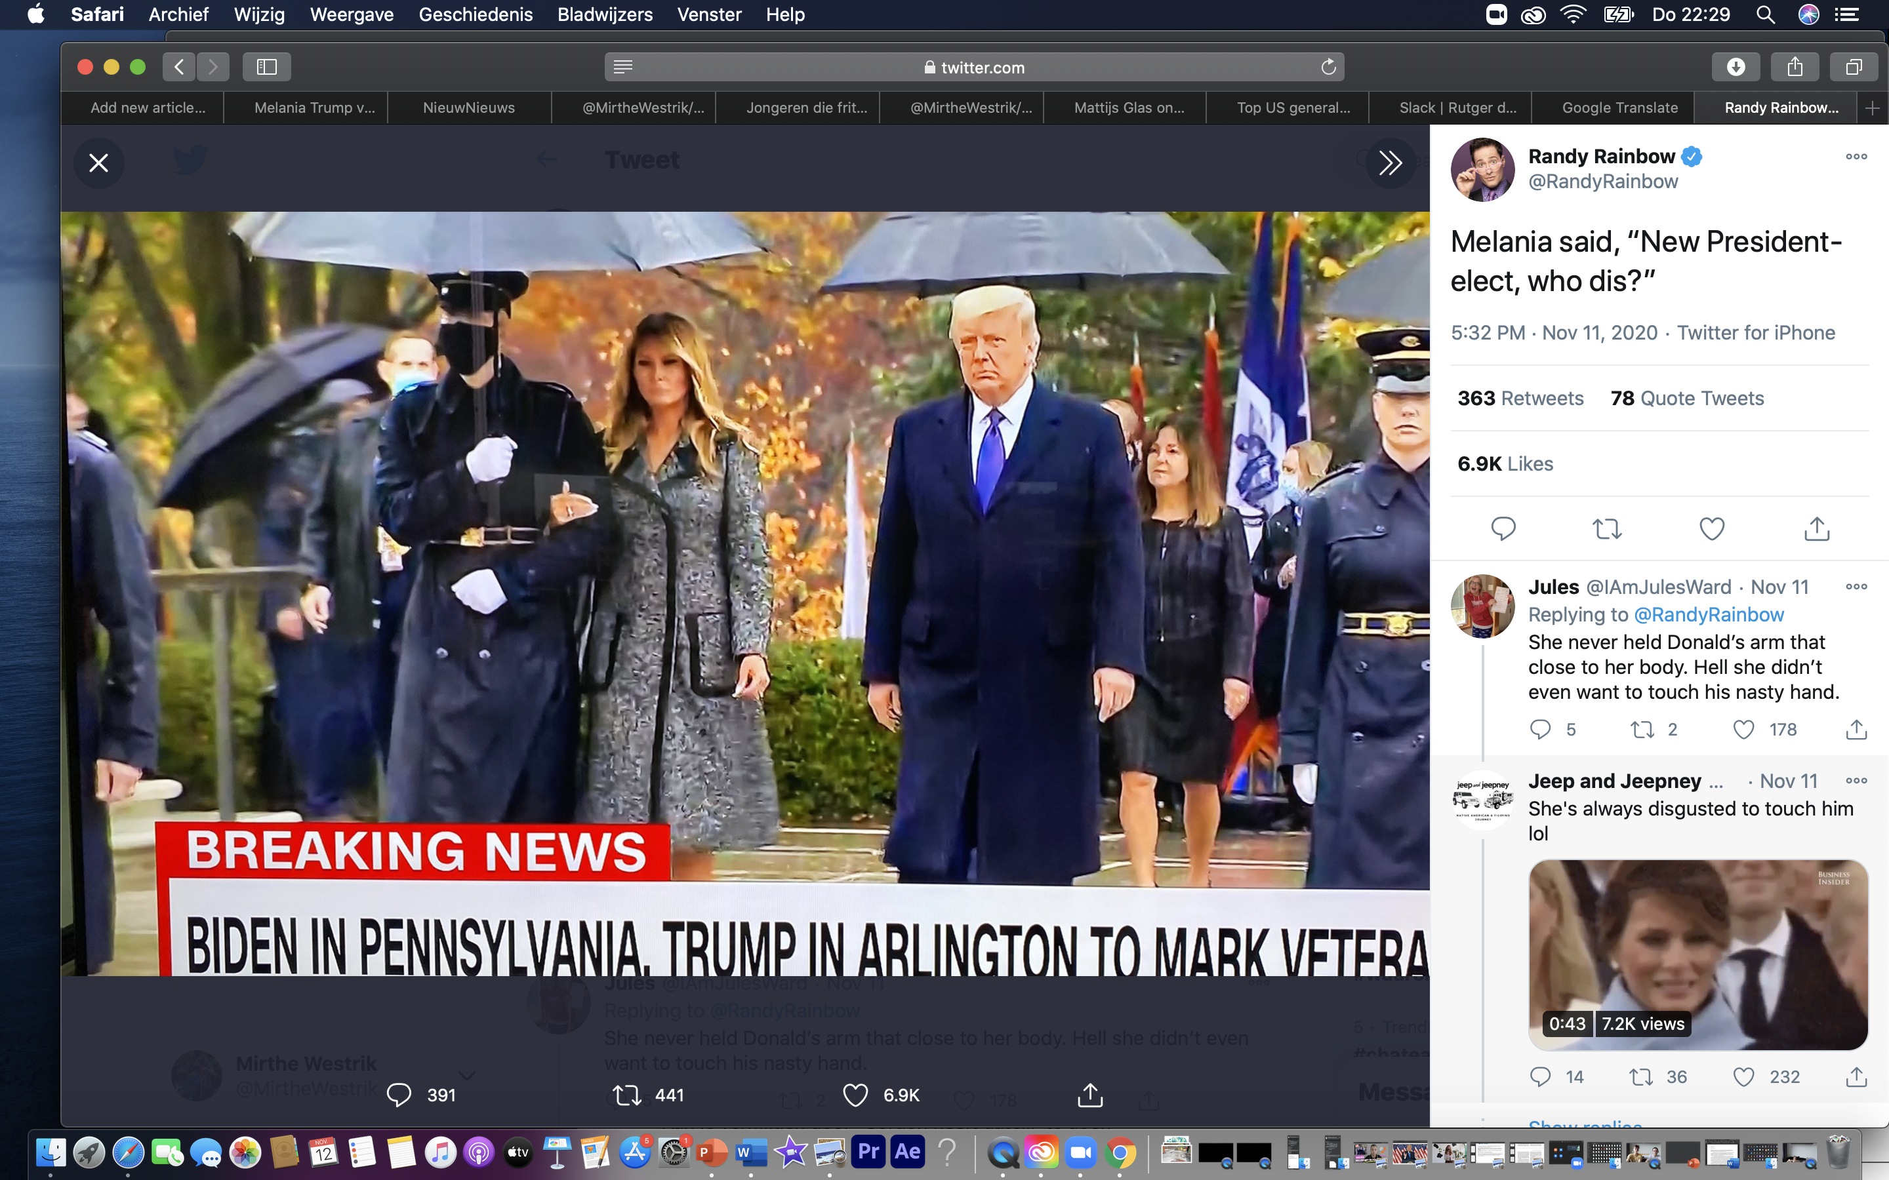
Task: Reload the twitter.com page
Action: 1329,67
